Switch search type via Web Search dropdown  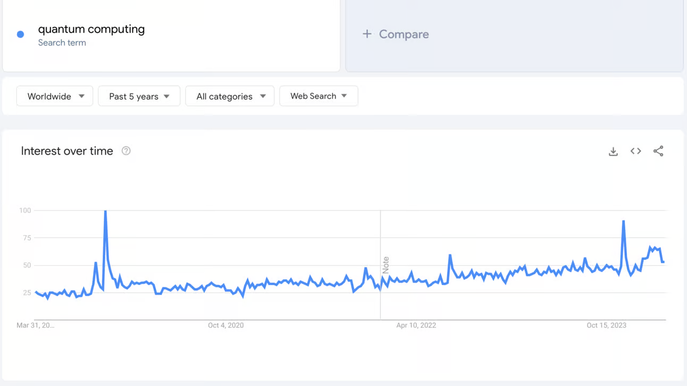pos(319,96)
